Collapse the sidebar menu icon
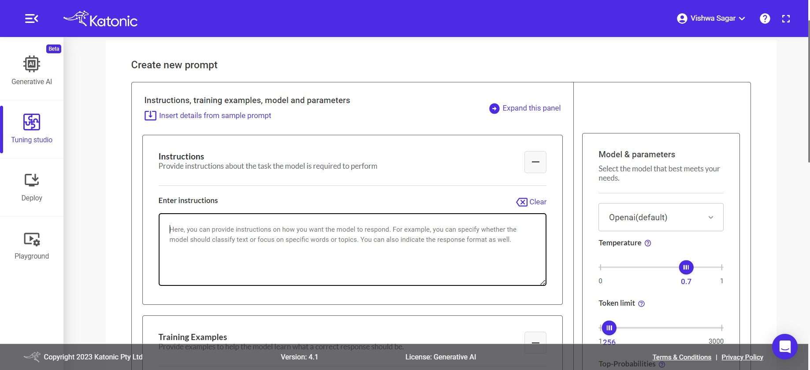This screenshot has width=810, height=370. 32,18
